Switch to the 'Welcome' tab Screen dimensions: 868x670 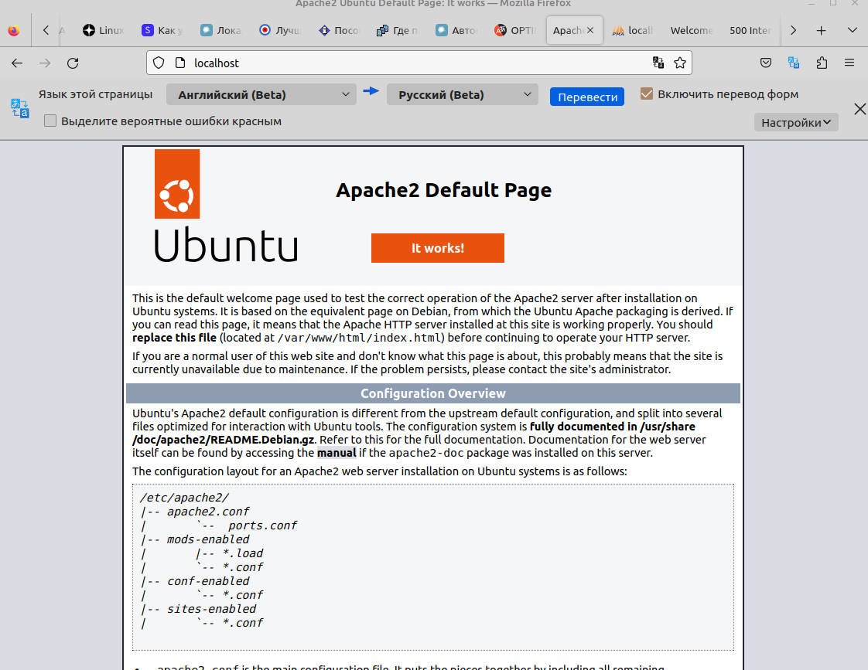[692, 30]
